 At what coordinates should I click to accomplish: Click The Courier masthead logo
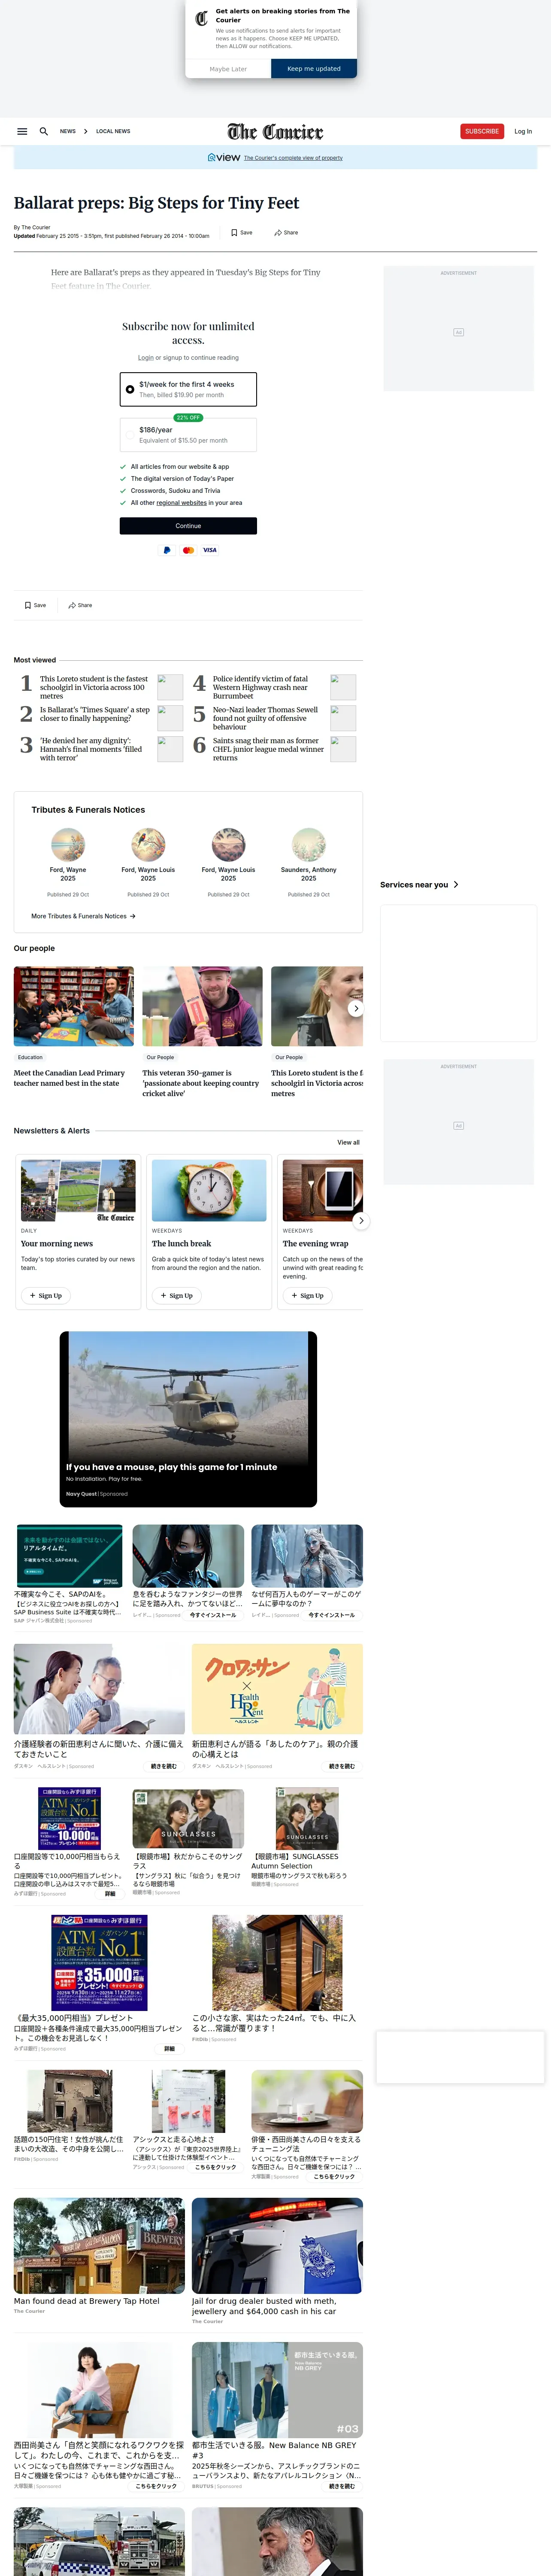(275, 131)
